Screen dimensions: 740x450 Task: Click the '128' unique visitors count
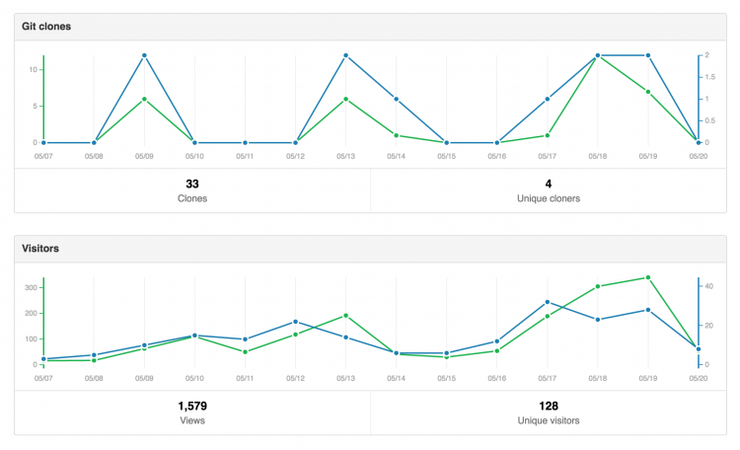click(549, 407)
